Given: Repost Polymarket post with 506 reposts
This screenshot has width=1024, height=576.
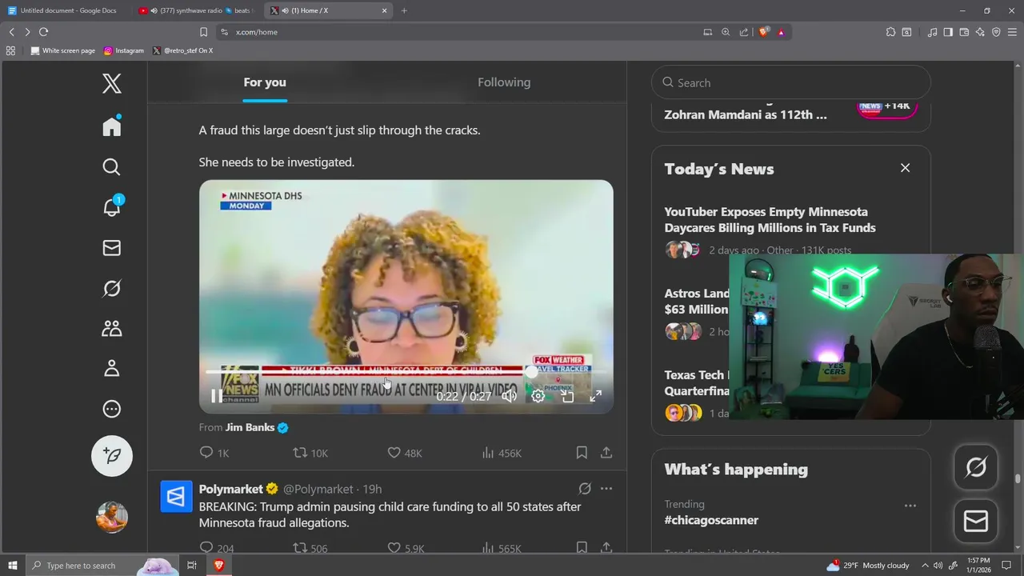Looking at the screenshot, I should [x=310, y=548].
